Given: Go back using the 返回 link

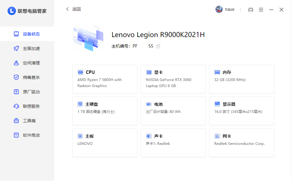Looking at the screenshot, I should coord(76,9).
